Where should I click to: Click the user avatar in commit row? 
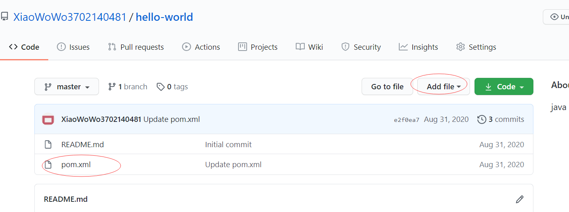coord(48,119)
